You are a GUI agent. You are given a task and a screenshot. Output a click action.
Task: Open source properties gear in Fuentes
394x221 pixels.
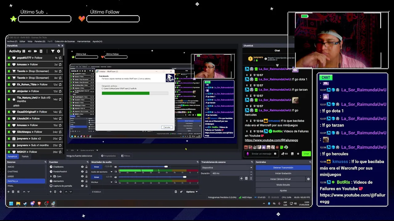(x=61, y=192)
